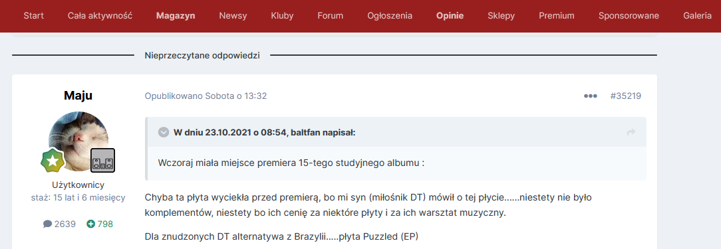The height and width of the screenshot is (249, 721).
Task: Open the Maju username profile link
Action: pos(78,96)
